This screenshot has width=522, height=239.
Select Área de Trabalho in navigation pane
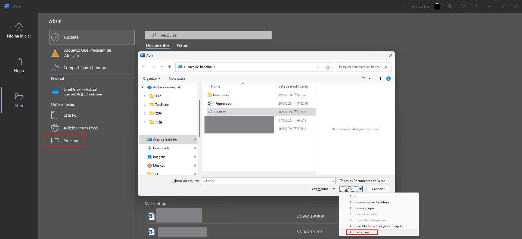click(x=168, y=139)
